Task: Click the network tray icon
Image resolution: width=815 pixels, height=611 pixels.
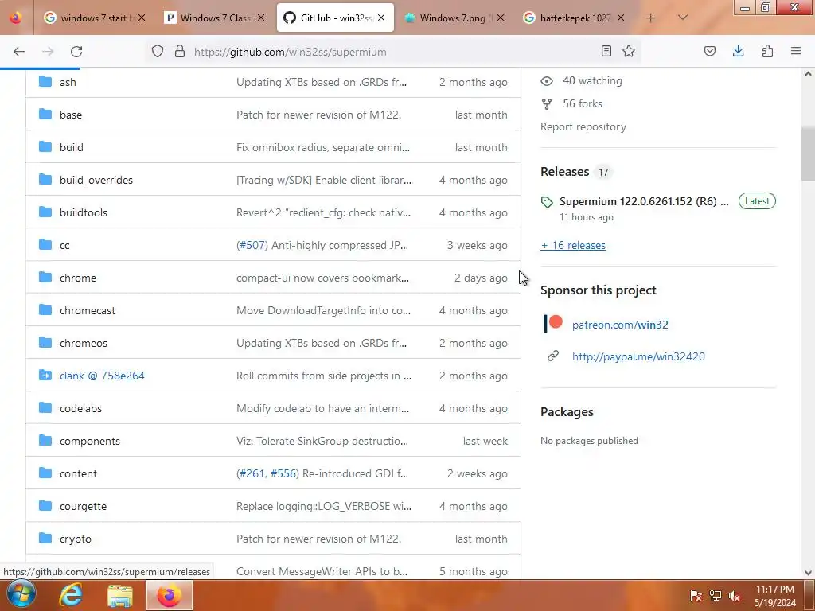Action: pyautogui.click(x=716, y=596)
